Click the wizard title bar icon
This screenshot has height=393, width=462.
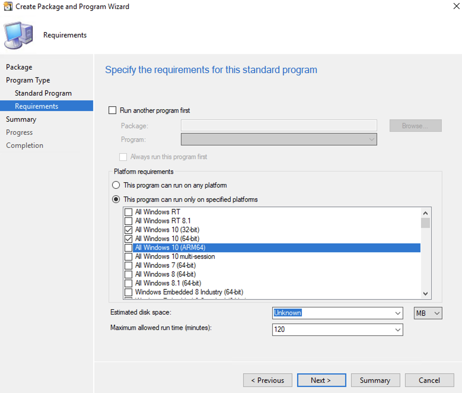[x=8, y=6]
